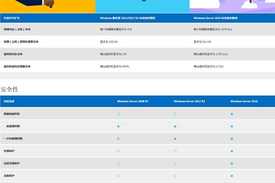This screenshot has width=275, height=183.
Task: Click the 性能和可扩展性 column header
Action: point(12,18)
